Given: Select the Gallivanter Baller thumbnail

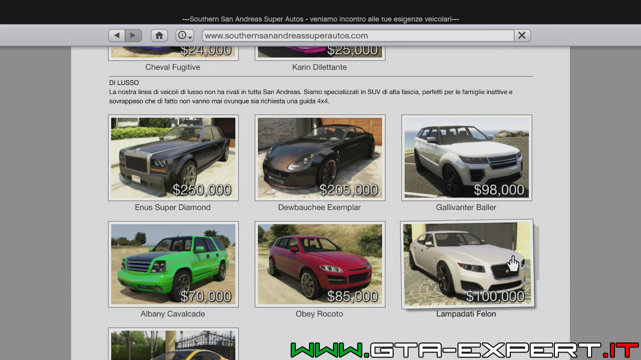Looking at the screenshot, I should (x=467, y=157).
